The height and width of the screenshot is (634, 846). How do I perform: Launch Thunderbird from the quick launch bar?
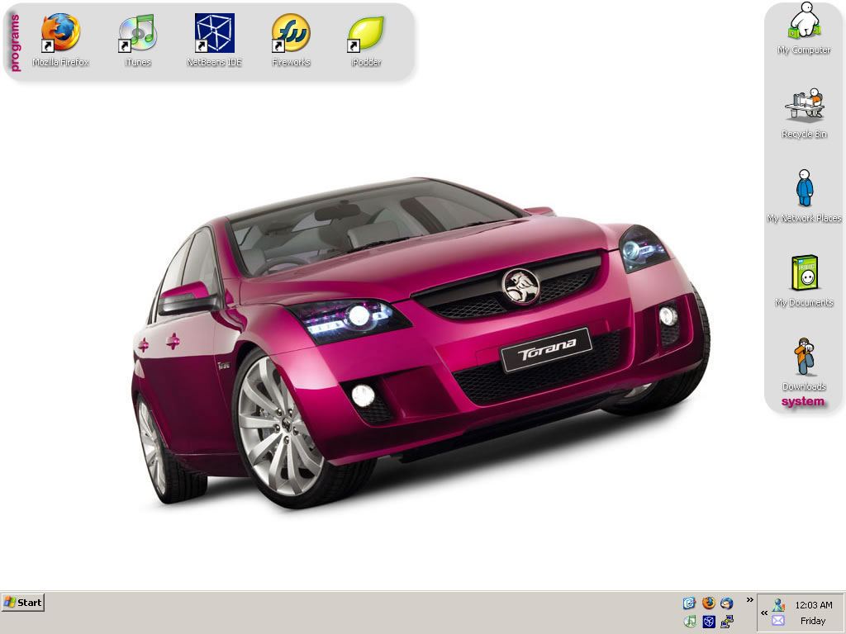[x=727, y=603]
